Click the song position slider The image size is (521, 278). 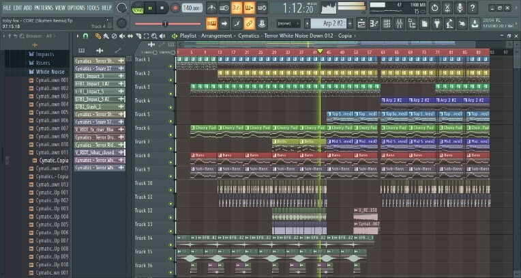[168, 24]
